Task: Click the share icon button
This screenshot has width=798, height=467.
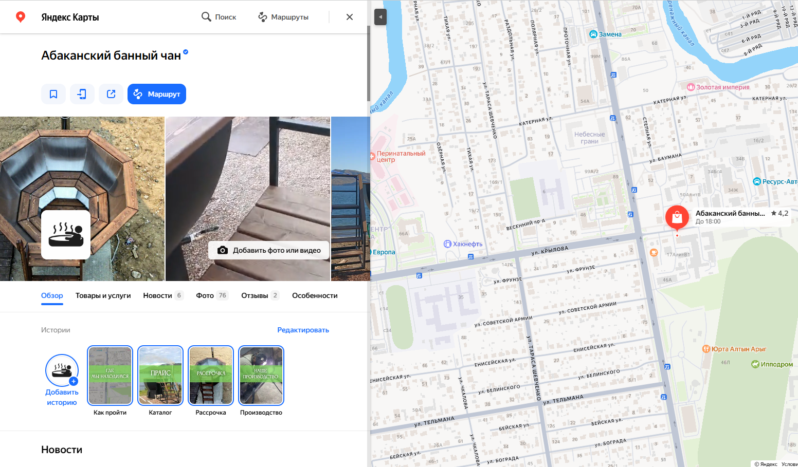Action: tap(111, 94)
